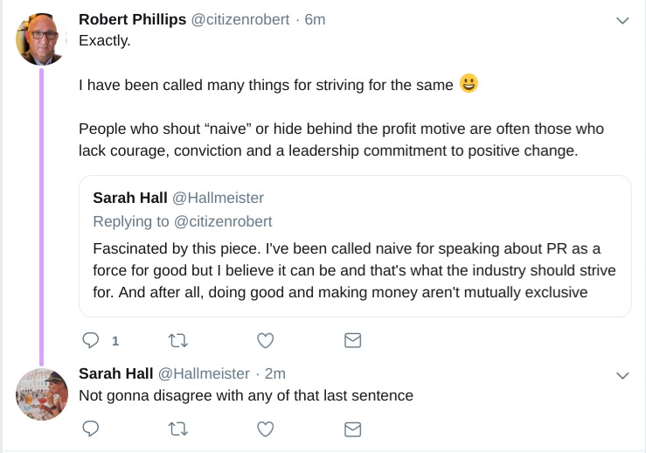
Task: Click @Hallmeister handle on bottom tweet
Action: [x=204, y=373]
